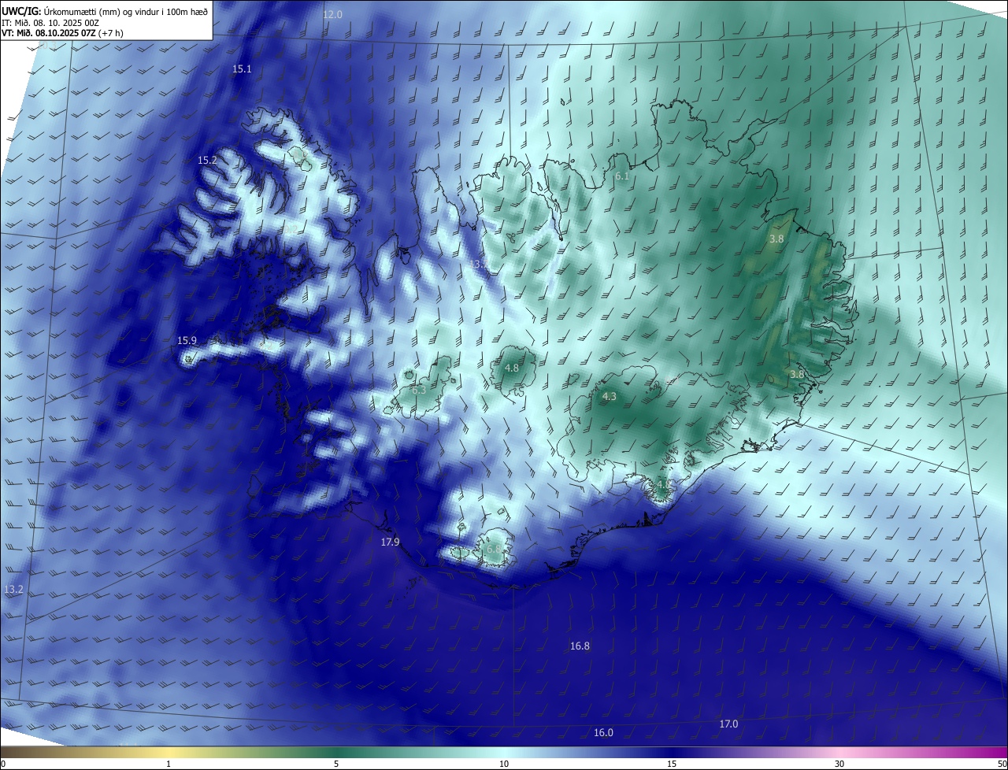Select the "30" tick label on the color scale
Screen dimensions: 1008x770
(839, 764)
